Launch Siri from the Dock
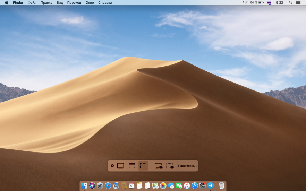 point(92,185)
